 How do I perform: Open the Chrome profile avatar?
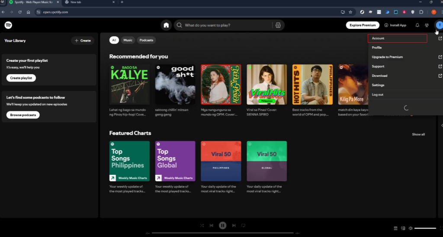tap(433, 12)
